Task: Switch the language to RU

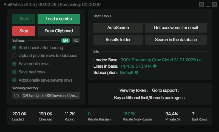Action: tap(76, 41)
